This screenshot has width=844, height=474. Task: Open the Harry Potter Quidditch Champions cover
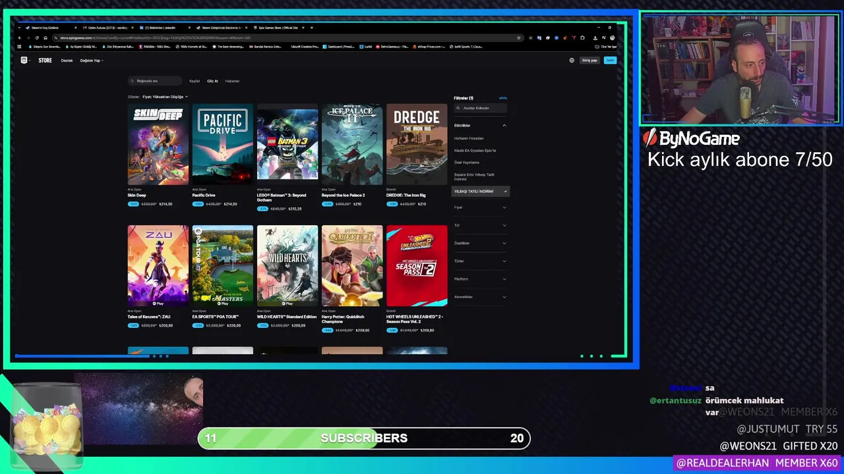352,266
